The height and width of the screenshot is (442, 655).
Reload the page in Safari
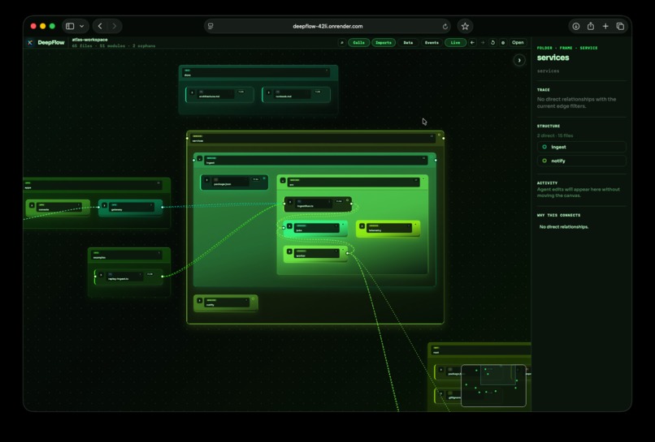pos(445,26)
